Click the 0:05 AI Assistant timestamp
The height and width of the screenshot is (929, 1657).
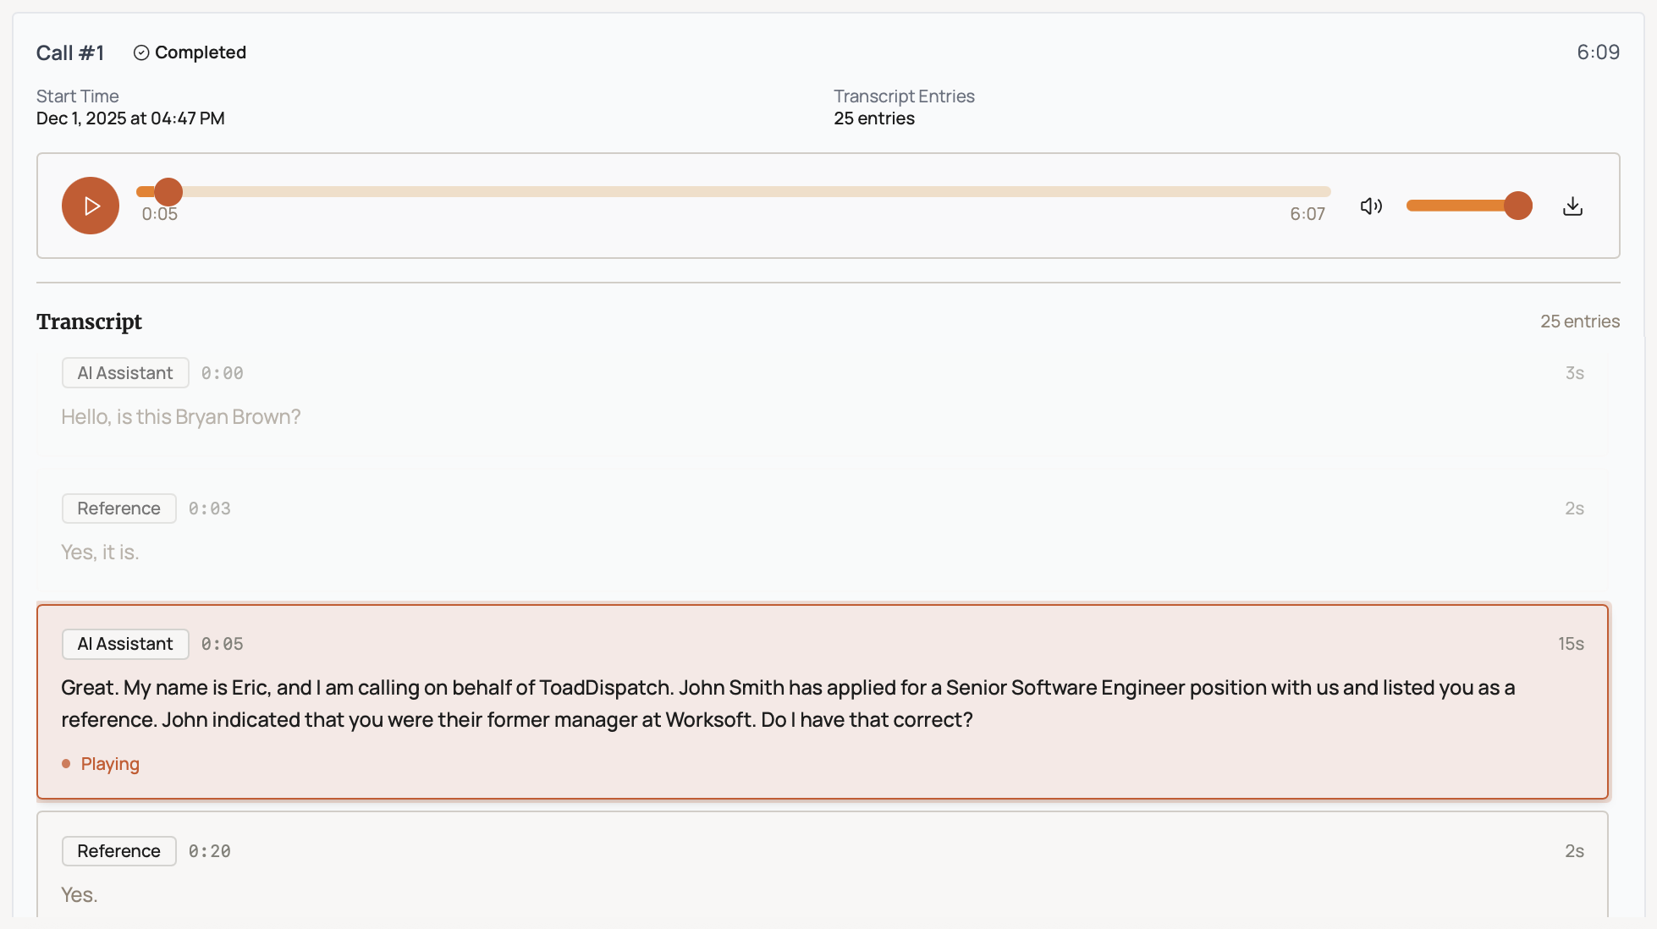click(x=222, y=644)
